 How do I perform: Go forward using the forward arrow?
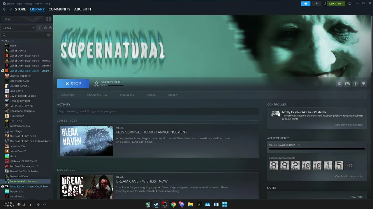10,9
